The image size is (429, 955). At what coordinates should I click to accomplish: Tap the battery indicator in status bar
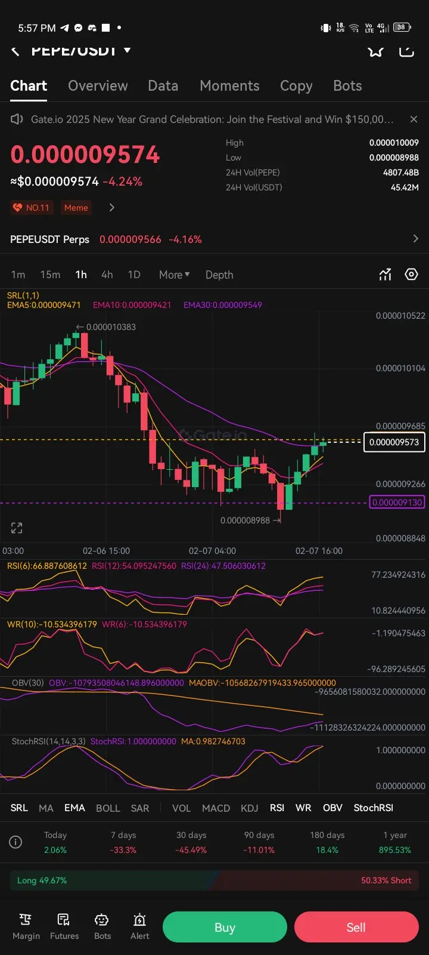pos(403,27)
